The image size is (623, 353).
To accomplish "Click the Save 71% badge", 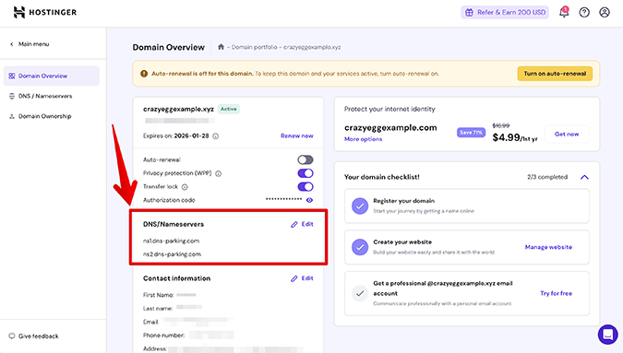I will [x=471, y=133].
